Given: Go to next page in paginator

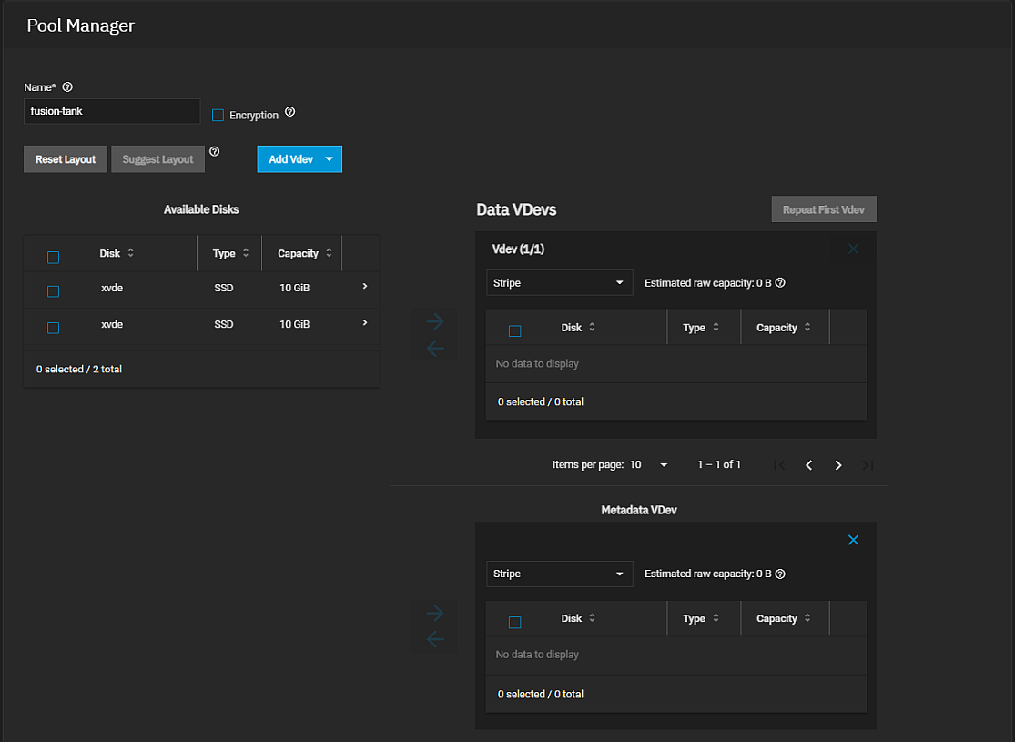Looking at the screenshot, I should pos(838,465).
